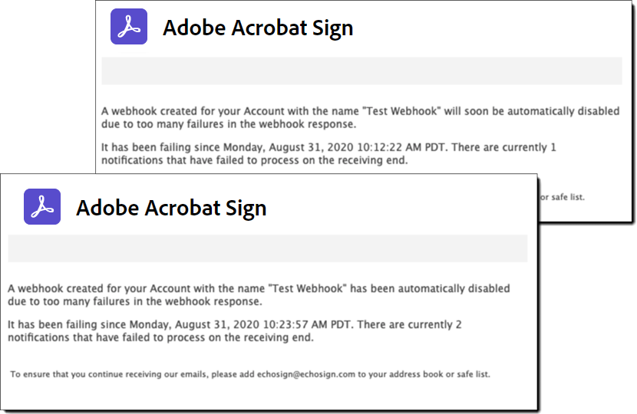This screenshot has height=414, width=637.
Task: Click the Acrobat logo in the "will soon be disabled" email
Action: click(128, 27)
